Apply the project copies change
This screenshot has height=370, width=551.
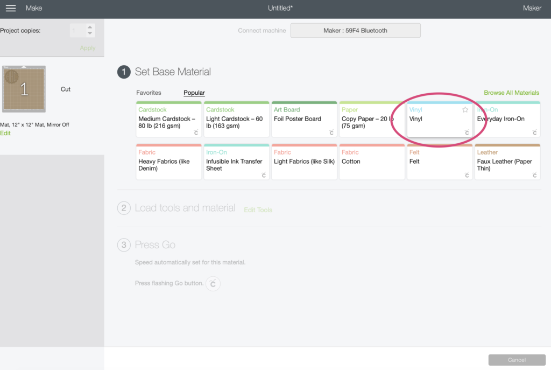(x=88, y=48)
